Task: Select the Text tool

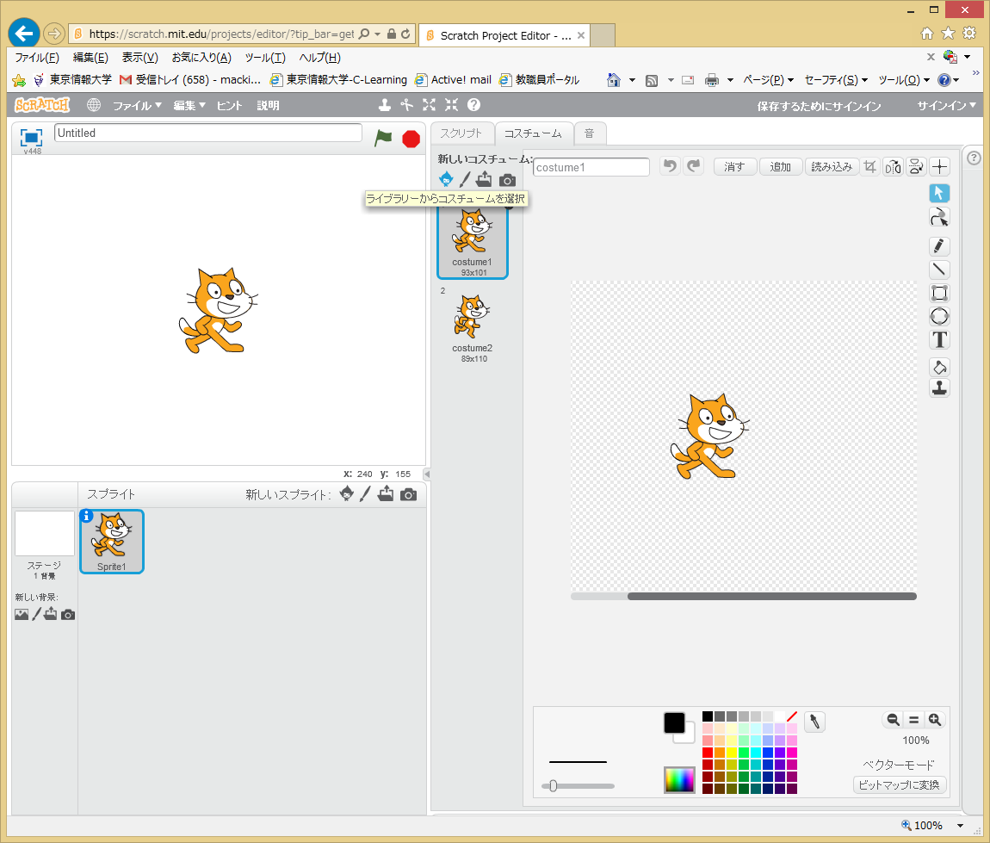Action: pyautogui.click(x=939, y=340)
